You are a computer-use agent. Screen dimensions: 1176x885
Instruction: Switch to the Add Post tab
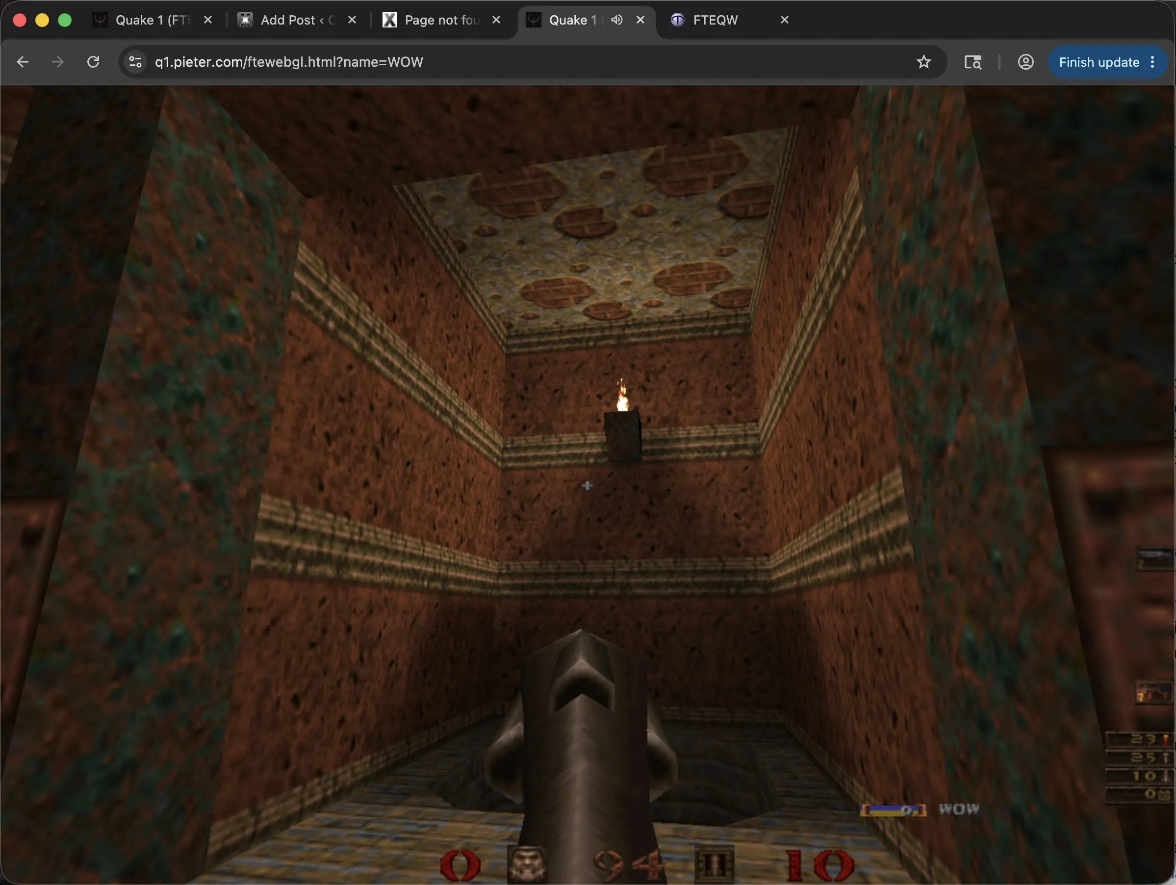click(298, 20)
